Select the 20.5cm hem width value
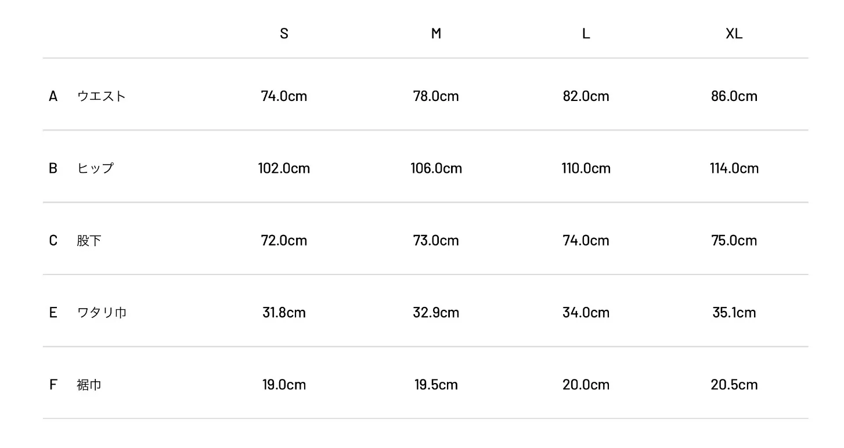 pos(734,385)
